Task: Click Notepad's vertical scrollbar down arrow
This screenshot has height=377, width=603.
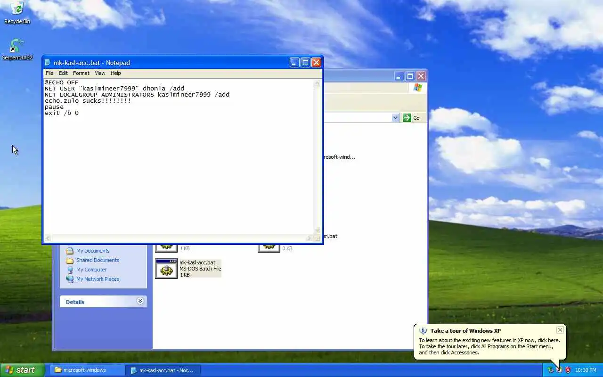Action: [318, 230]
